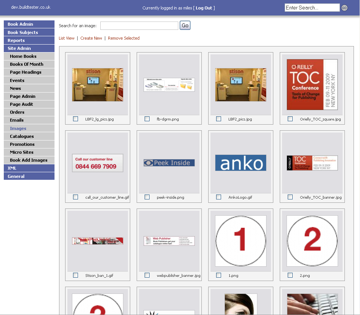Check the call_our_customer_line.gif checkbox
The width and height of the screenshot is (360, 315).
tap(75, 197)
